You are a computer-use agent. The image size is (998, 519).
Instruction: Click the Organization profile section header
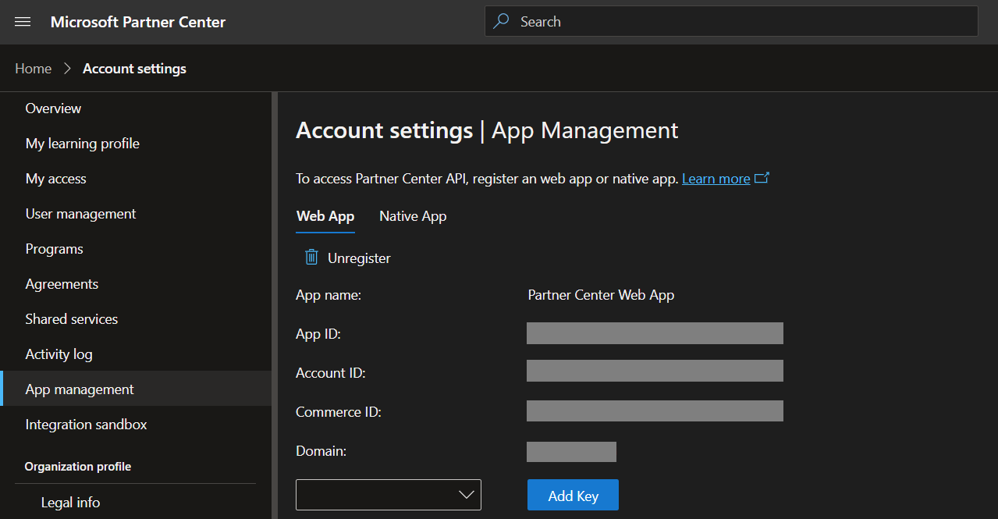(78, 467)
